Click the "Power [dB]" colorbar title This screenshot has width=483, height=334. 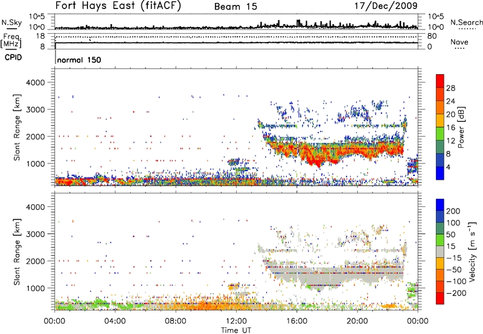[x=461, y=127]
